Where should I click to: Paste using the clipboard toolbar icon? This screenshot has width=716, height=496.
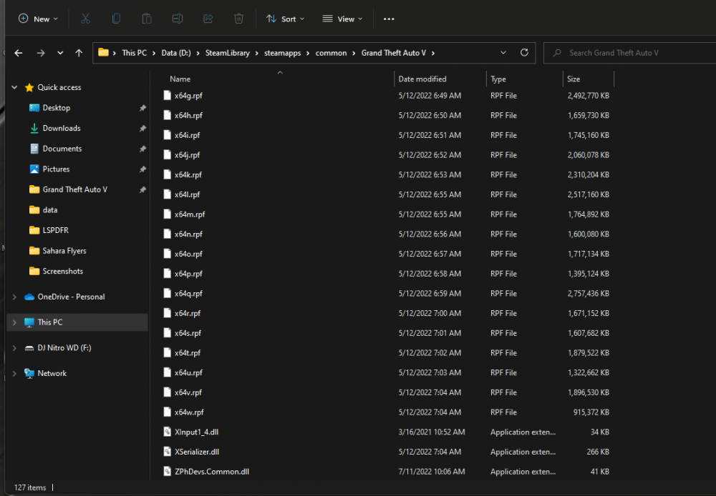tap(147, 19)
